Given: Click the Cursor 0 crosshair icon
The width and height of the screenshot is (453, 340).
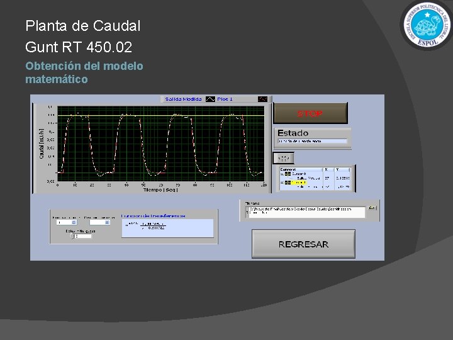Looking at the screenshot, I should [x=288, y=174].
